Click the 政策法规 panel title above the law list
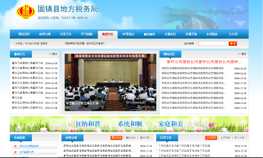Viewport: 263px width, 158px height. click(x=71, y=138)
